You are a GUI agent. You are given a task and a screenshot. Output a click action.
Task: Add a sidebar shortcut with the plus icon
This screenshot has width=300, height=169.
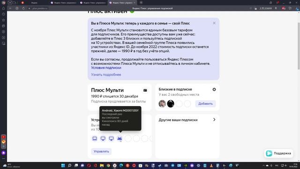[x=3, y=146]
